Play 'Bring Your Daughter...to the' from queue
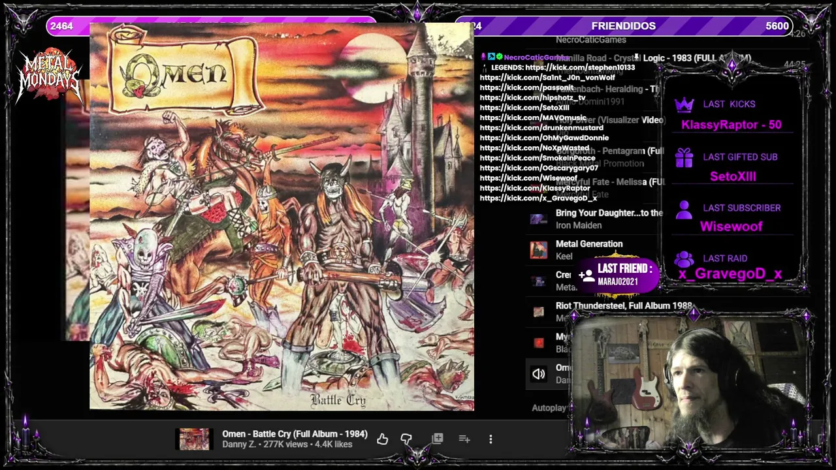This screenshot has width=836, height=470. click(x=609, y=213)
